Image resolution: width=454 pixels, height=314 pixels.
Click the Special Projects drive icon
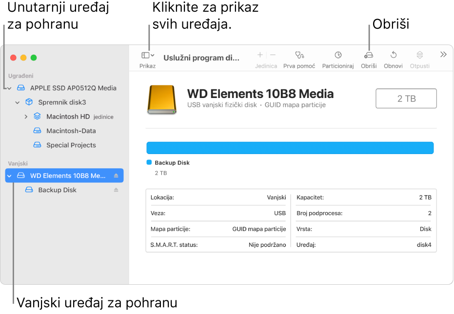[38, 145]
